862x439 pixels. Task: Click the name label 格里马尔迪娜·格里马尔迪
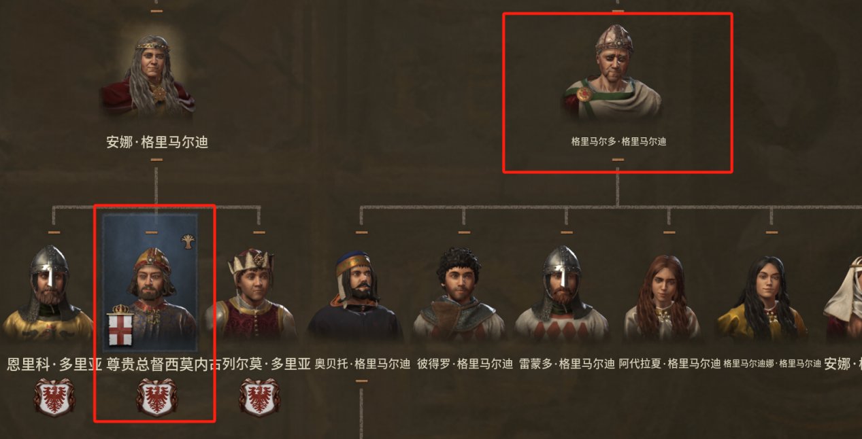772,364
